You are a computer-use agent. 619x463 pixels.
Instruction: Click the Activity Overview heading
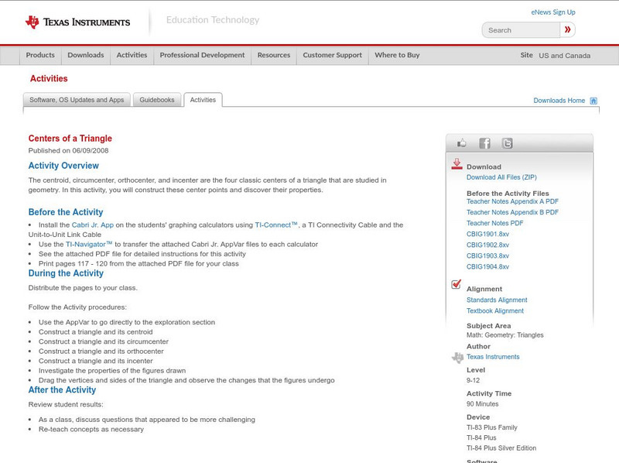pos(63,166)
